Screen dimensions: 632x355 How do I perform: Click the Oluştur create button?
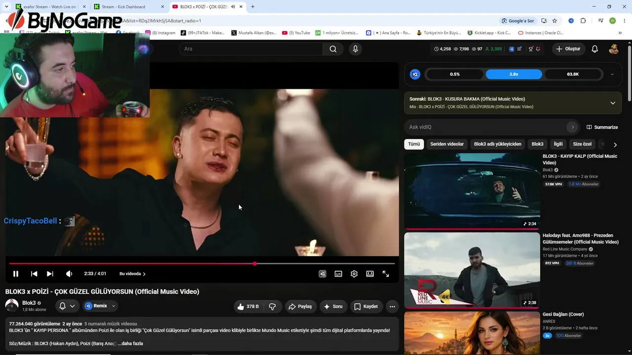point(568,49)
